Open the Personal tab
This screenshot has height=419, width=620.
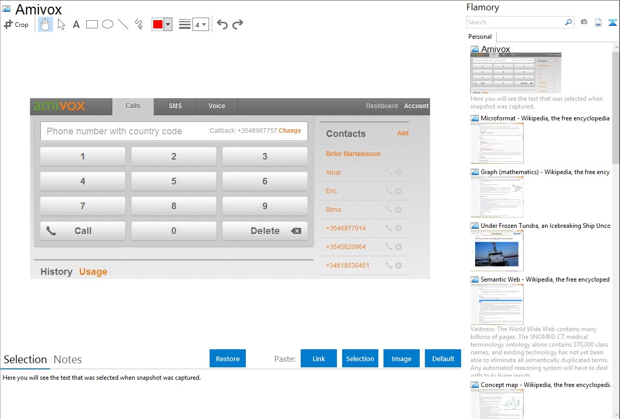[480, 37]
